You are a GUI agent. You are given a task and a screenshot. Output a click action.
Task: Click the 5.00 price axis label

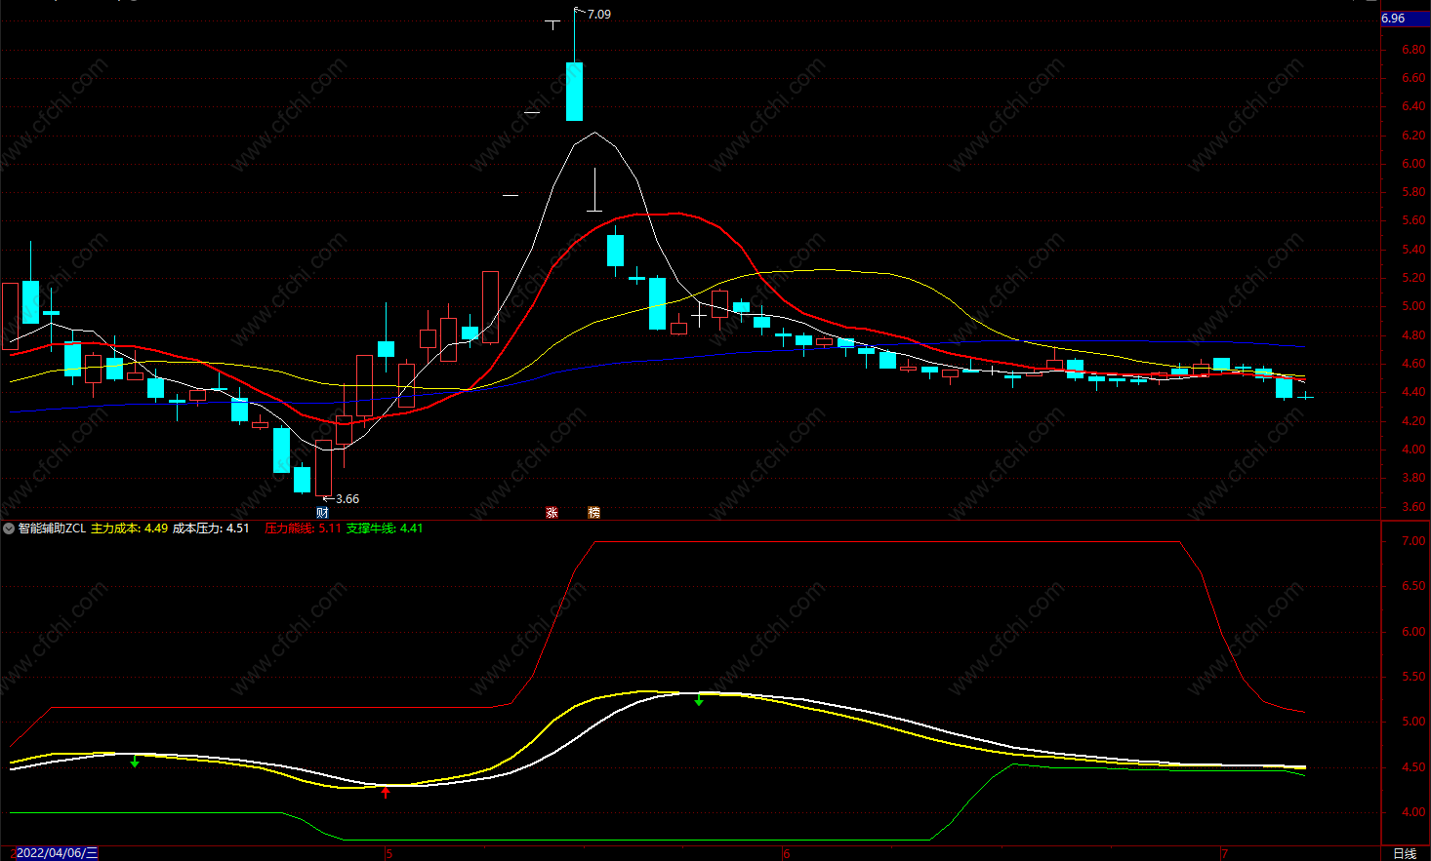(1413, 306)
